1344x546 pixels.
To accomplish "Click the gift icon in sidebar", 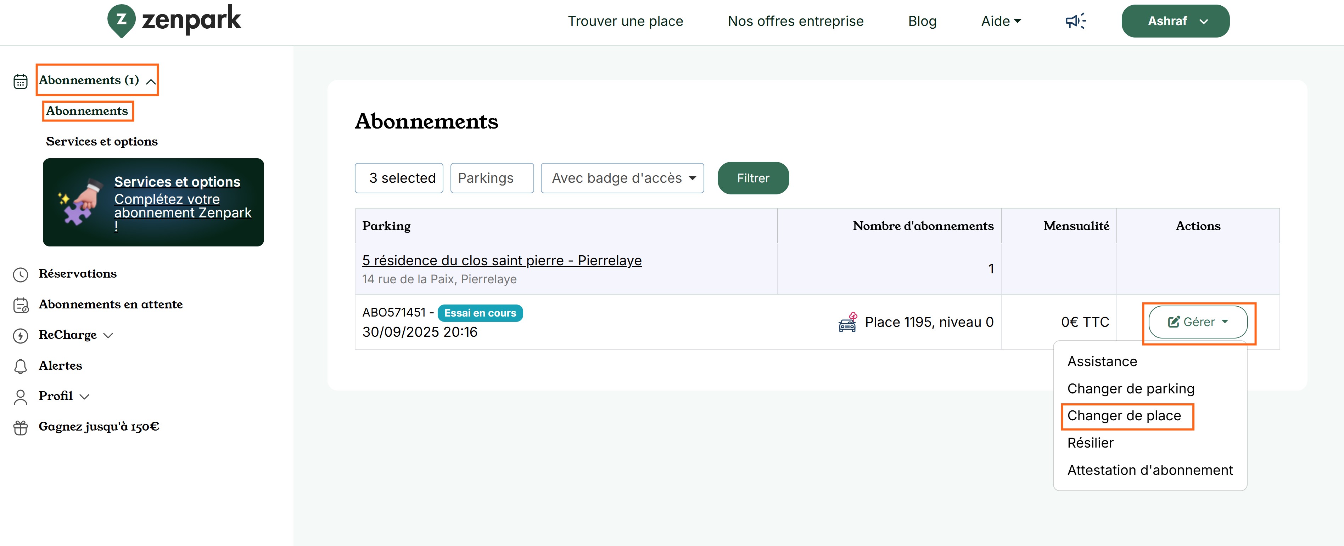I will [20, 427].
